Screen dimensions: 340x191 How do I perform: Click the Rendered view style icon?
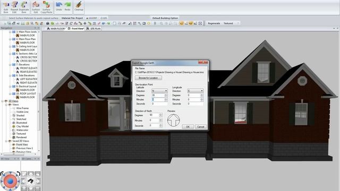(x=14, y=137)
